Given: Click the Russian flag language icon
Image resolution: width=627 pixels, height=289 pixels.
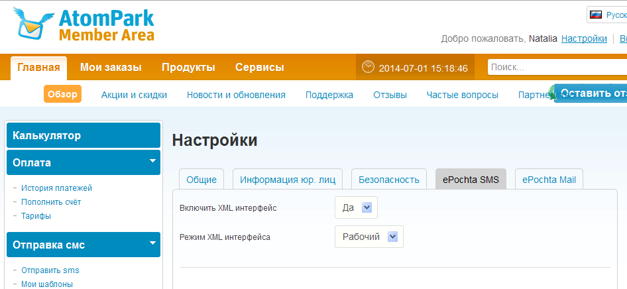Looking at the screenshot, I should 596,15.
